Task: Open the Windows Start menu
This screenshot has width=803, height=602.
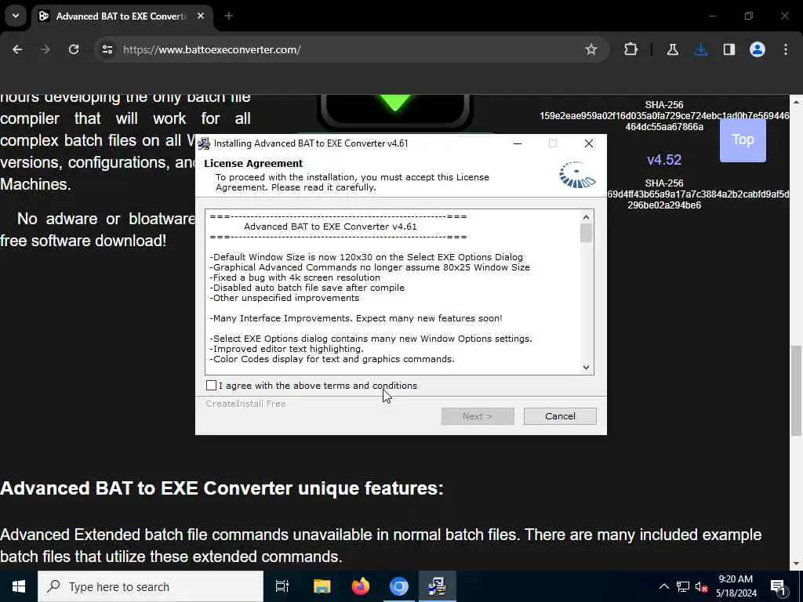Action: (x=19, y=586)
